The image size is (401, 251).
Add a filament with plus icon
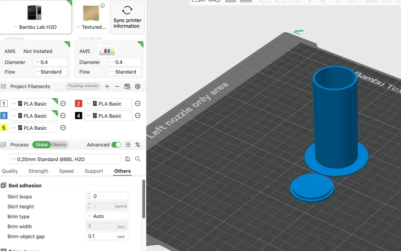107,86
